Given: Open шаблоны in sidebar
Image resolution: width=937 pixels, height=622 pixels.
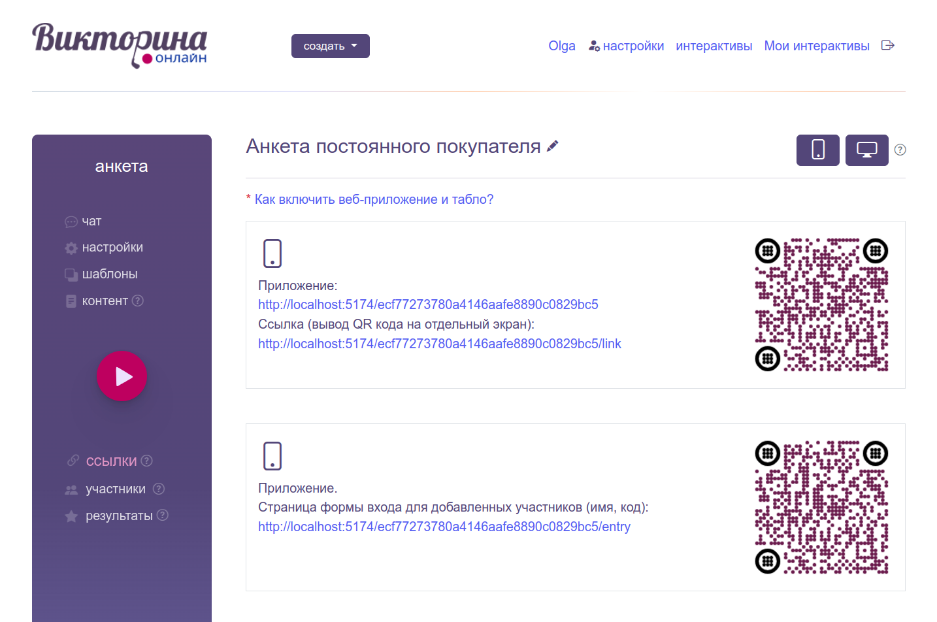Looking at the screenshot, I should 110,274.
